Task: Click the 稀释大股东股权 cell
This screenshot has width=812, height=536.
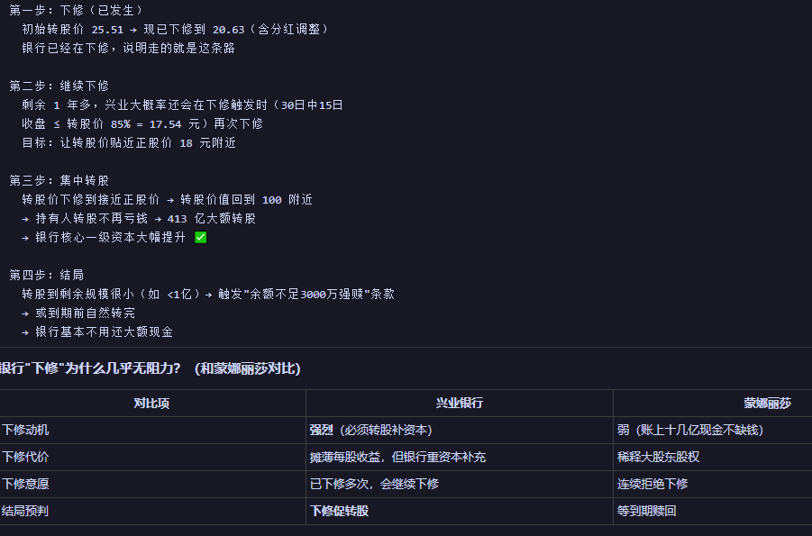Action: [658, 457]
